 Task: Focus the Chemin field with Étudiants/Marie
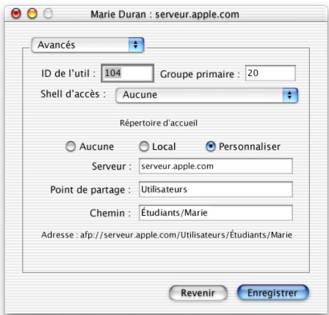click(x=216, y=212)
